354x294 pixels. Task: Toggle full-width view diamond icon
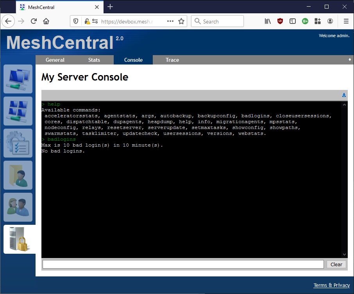click(x=350, y=59)
